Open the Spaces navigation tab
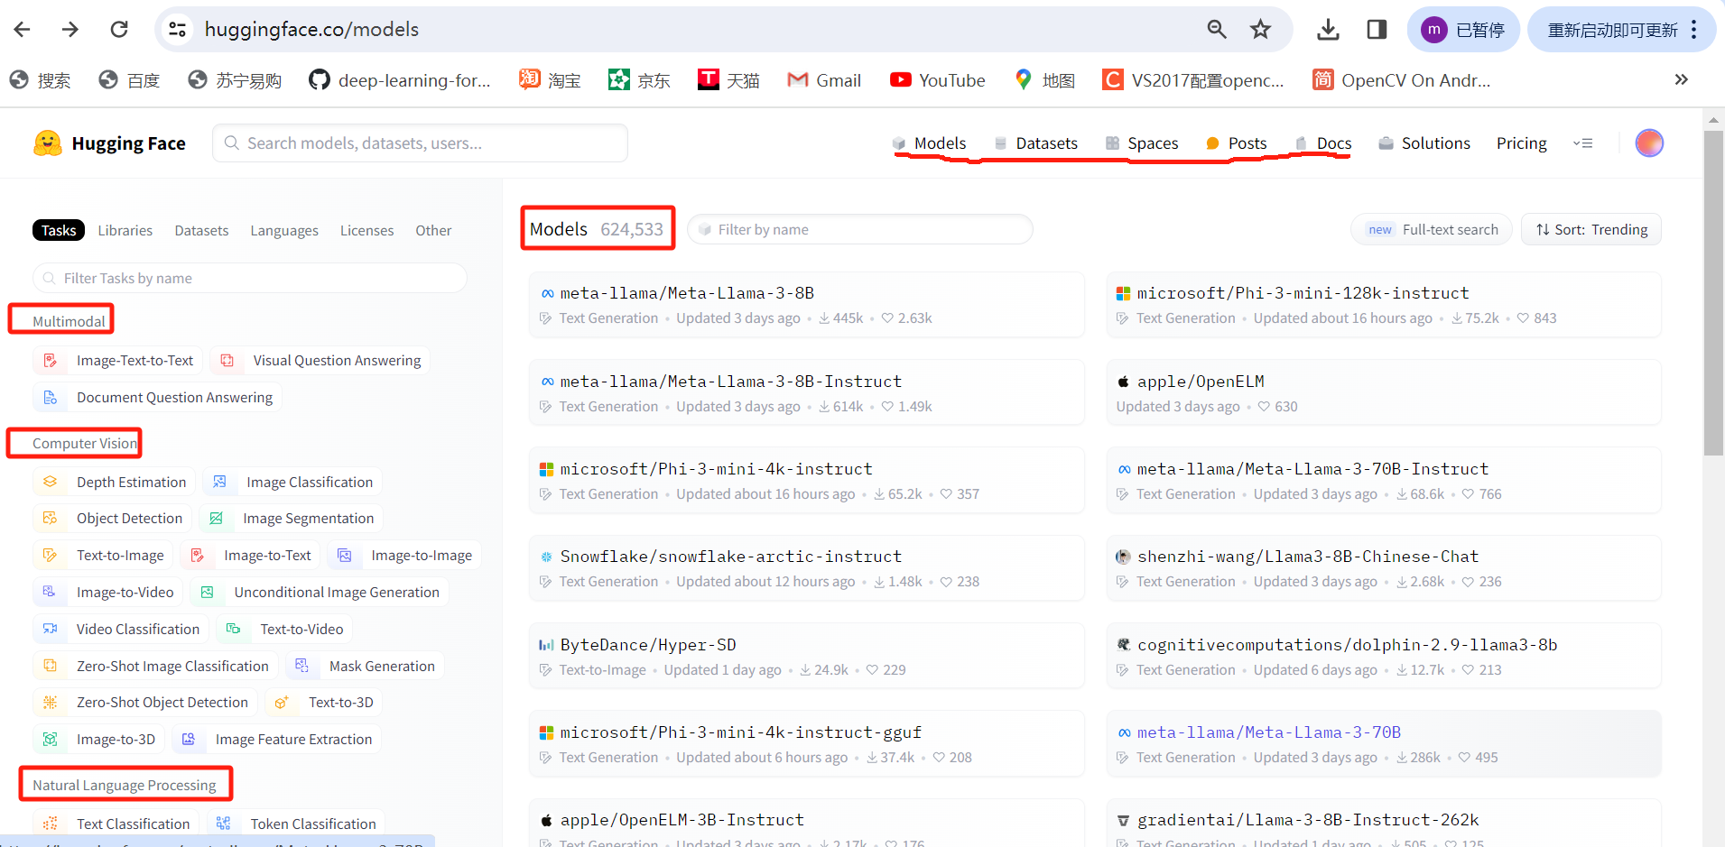This screenshot has width=1725, height=847. pyautogui.click(x=1142, y=143)
